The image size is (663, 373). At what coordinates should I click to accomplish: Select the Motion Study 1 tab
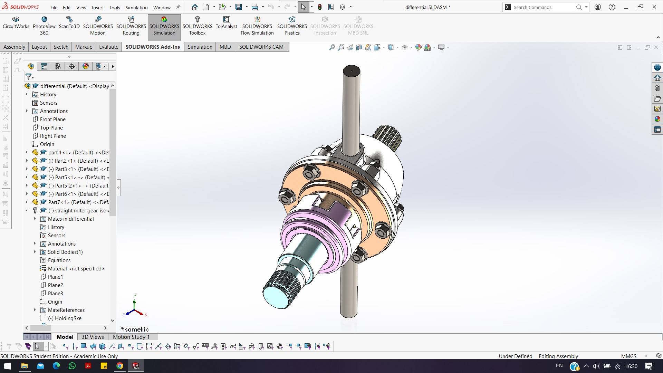point(131,337)
